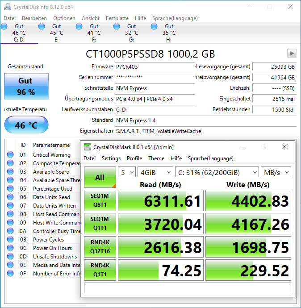Open Datei menu in CrystalDiskInfo
Image resolution: width=301 pixels, height=308 pixels.
(x=9, y=18)
